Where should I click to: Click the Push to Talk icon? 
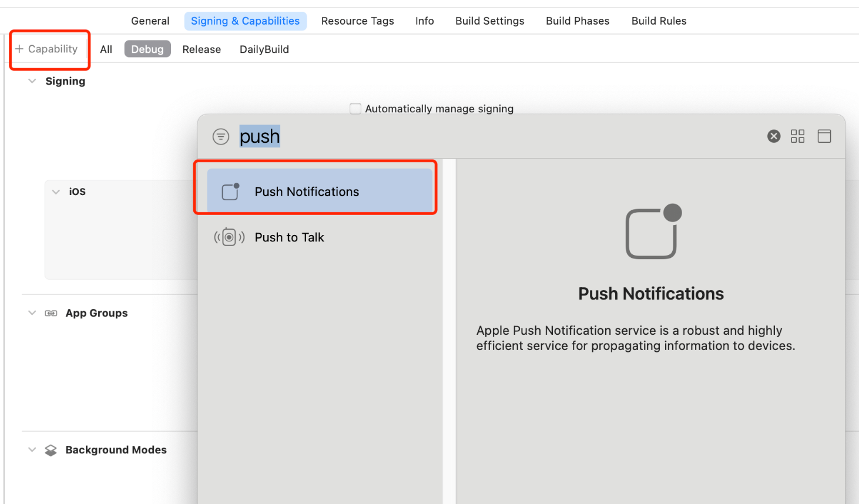[x=229, y=237]
